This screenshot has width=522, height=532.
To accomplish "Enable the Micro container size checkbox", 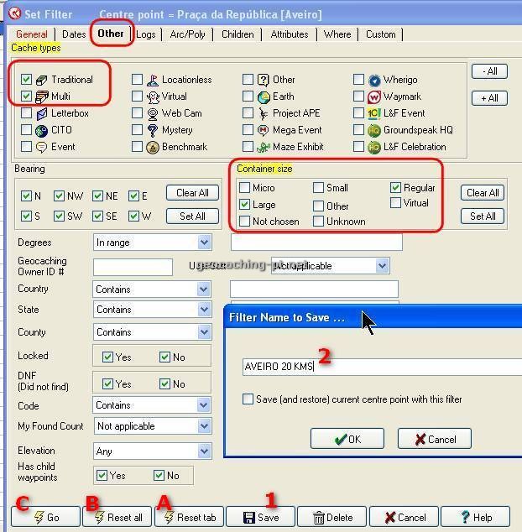I will [245, 188].
